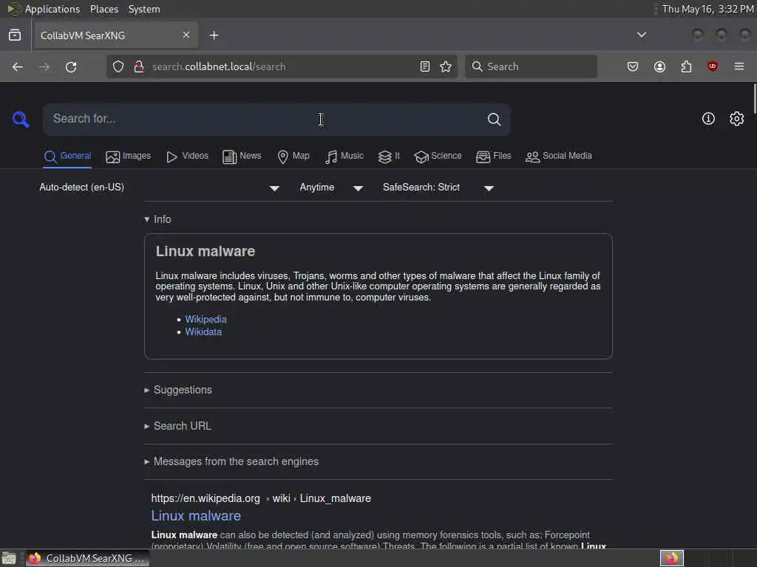The image size is (757, 567).
Task: Bookmark this page with star icon
Action: (446, 66)
